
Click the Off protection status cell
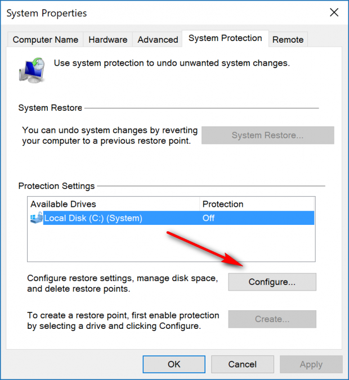[x=209, y=218]
